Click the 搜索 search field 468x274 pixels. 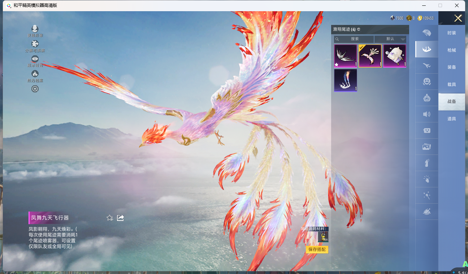coord(354,39)
